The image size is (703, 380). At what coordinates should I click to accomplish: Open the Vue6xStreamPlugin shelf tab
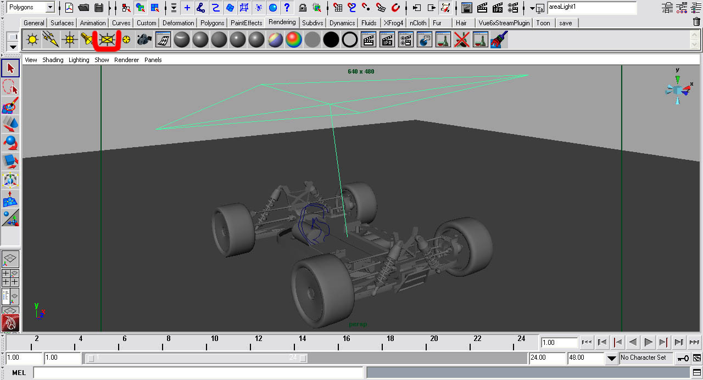[x=504, y=23]
